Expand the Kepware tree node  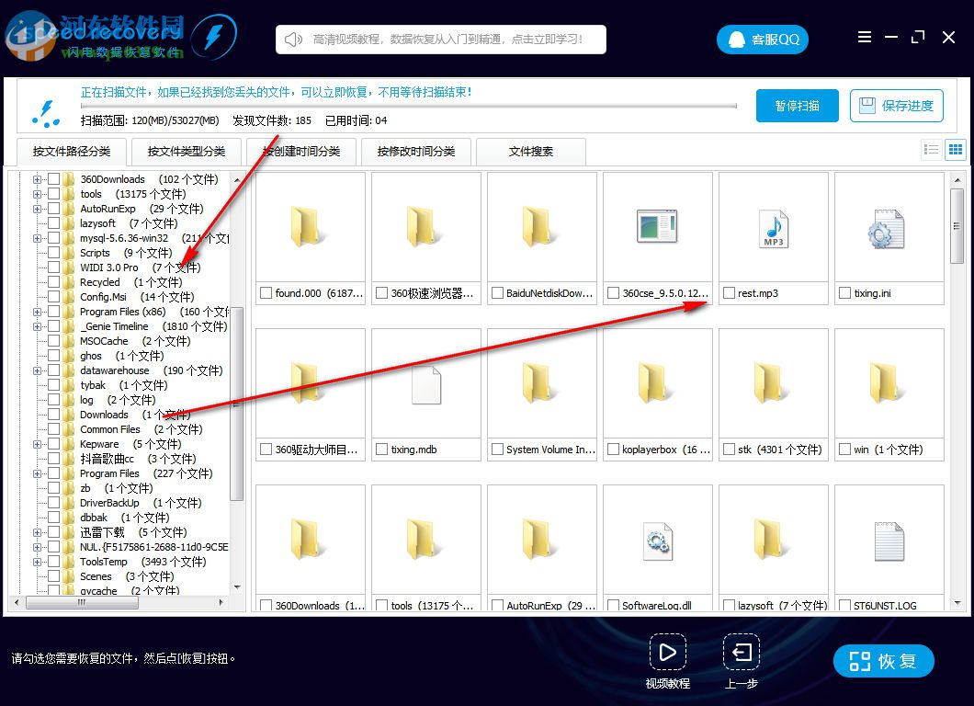tap(38, 444)
